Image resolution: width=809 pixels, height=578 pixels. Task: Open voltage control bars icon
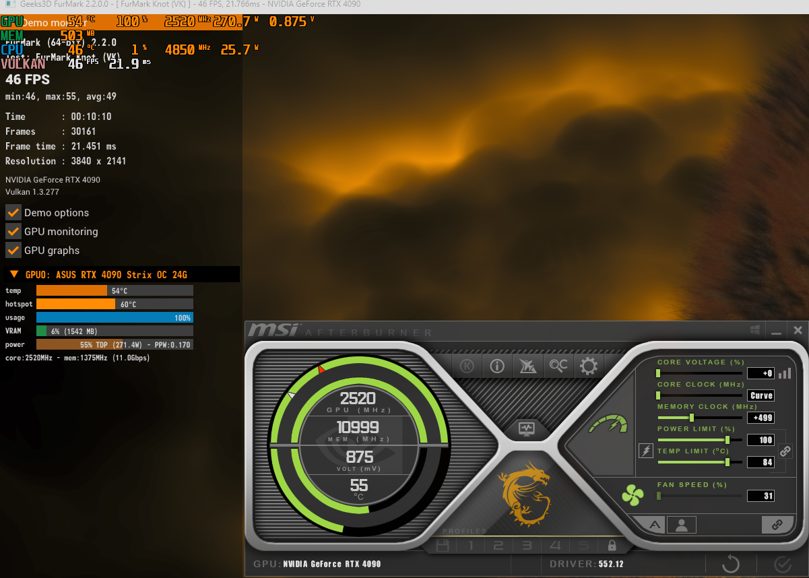(x=784, y=373)
